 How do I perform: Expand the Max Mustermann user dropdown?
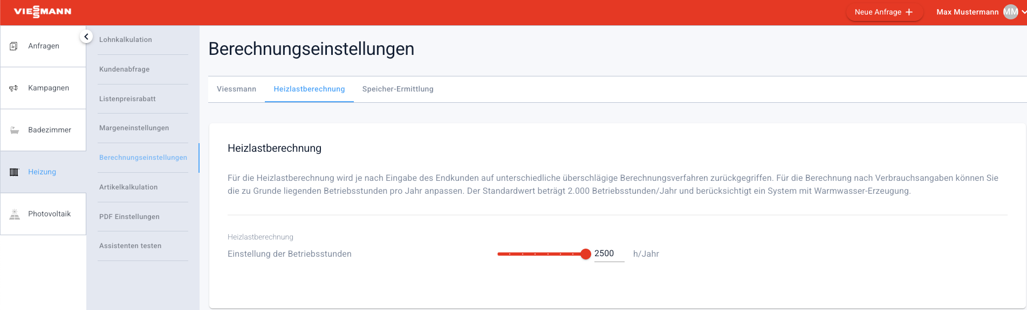(x=1023, y=12)
